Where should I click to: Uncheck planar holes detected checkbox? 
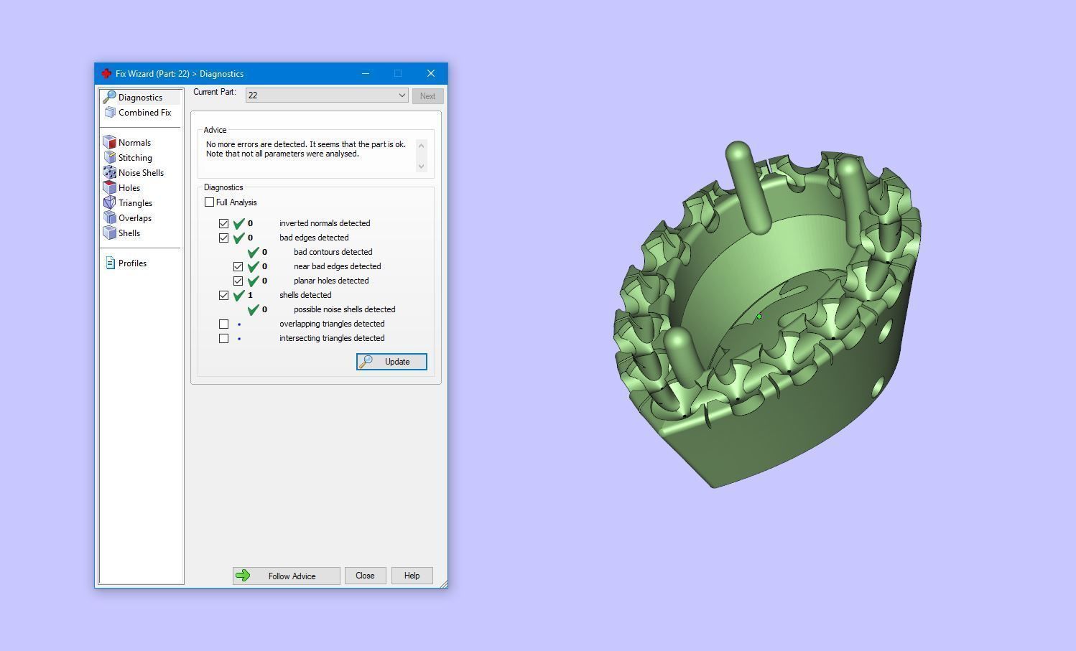coord(238,281)
